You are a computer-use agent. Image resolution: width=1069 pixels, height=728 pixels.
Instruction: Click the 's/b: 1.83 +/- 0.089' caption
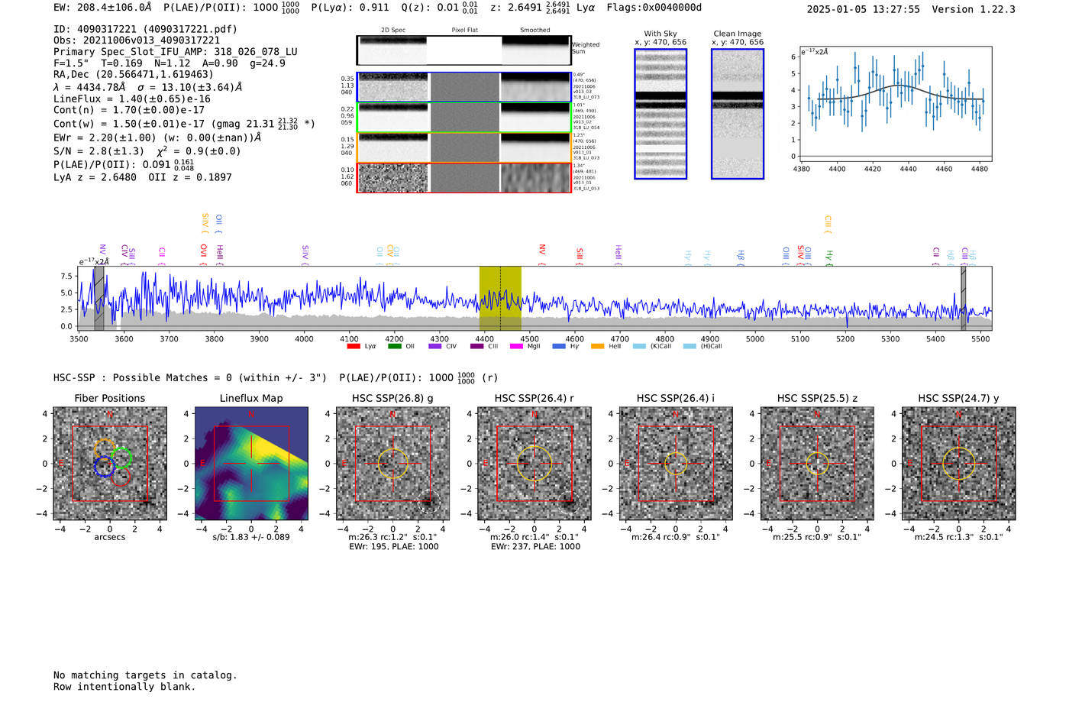(251, 537)
